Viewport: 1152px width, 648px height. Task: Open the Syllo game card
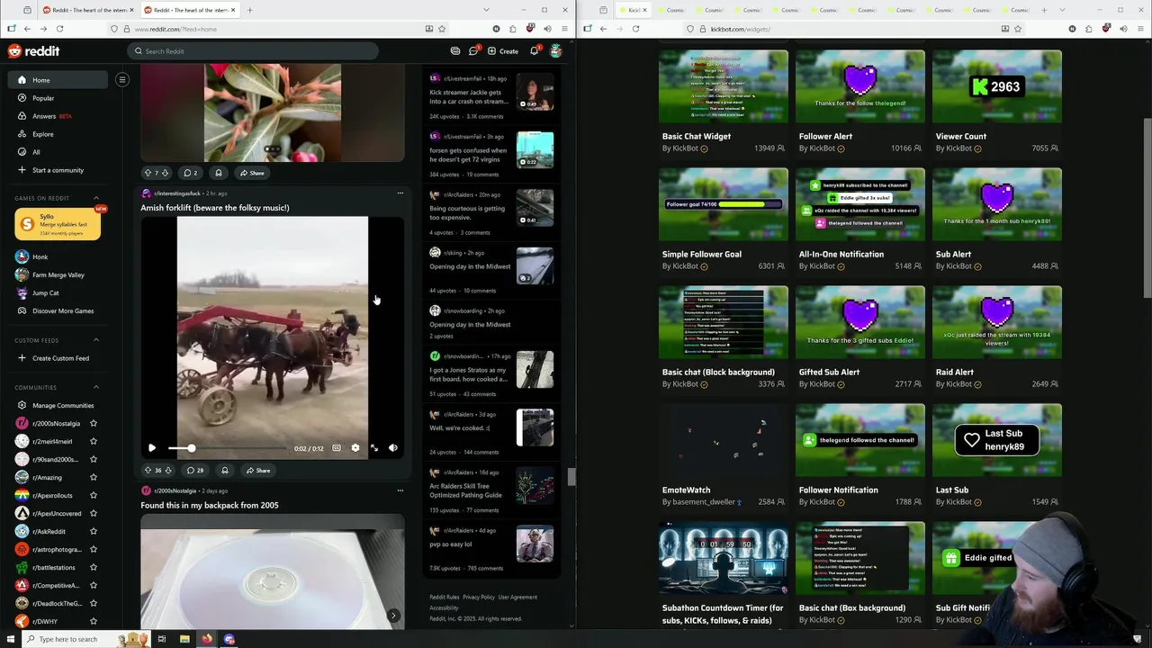58,224
